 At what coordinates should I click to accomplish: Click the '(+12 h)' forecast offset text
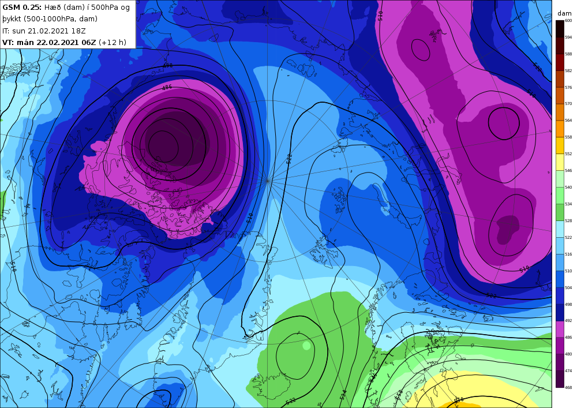(113, 42)
